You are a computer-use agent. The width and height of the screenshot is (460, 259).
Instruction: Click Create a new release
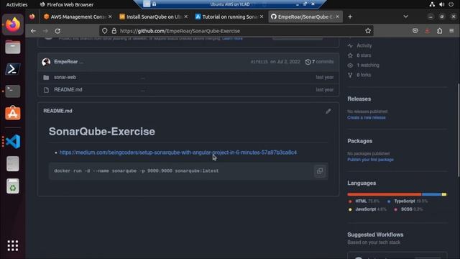(x=367, y=118)
